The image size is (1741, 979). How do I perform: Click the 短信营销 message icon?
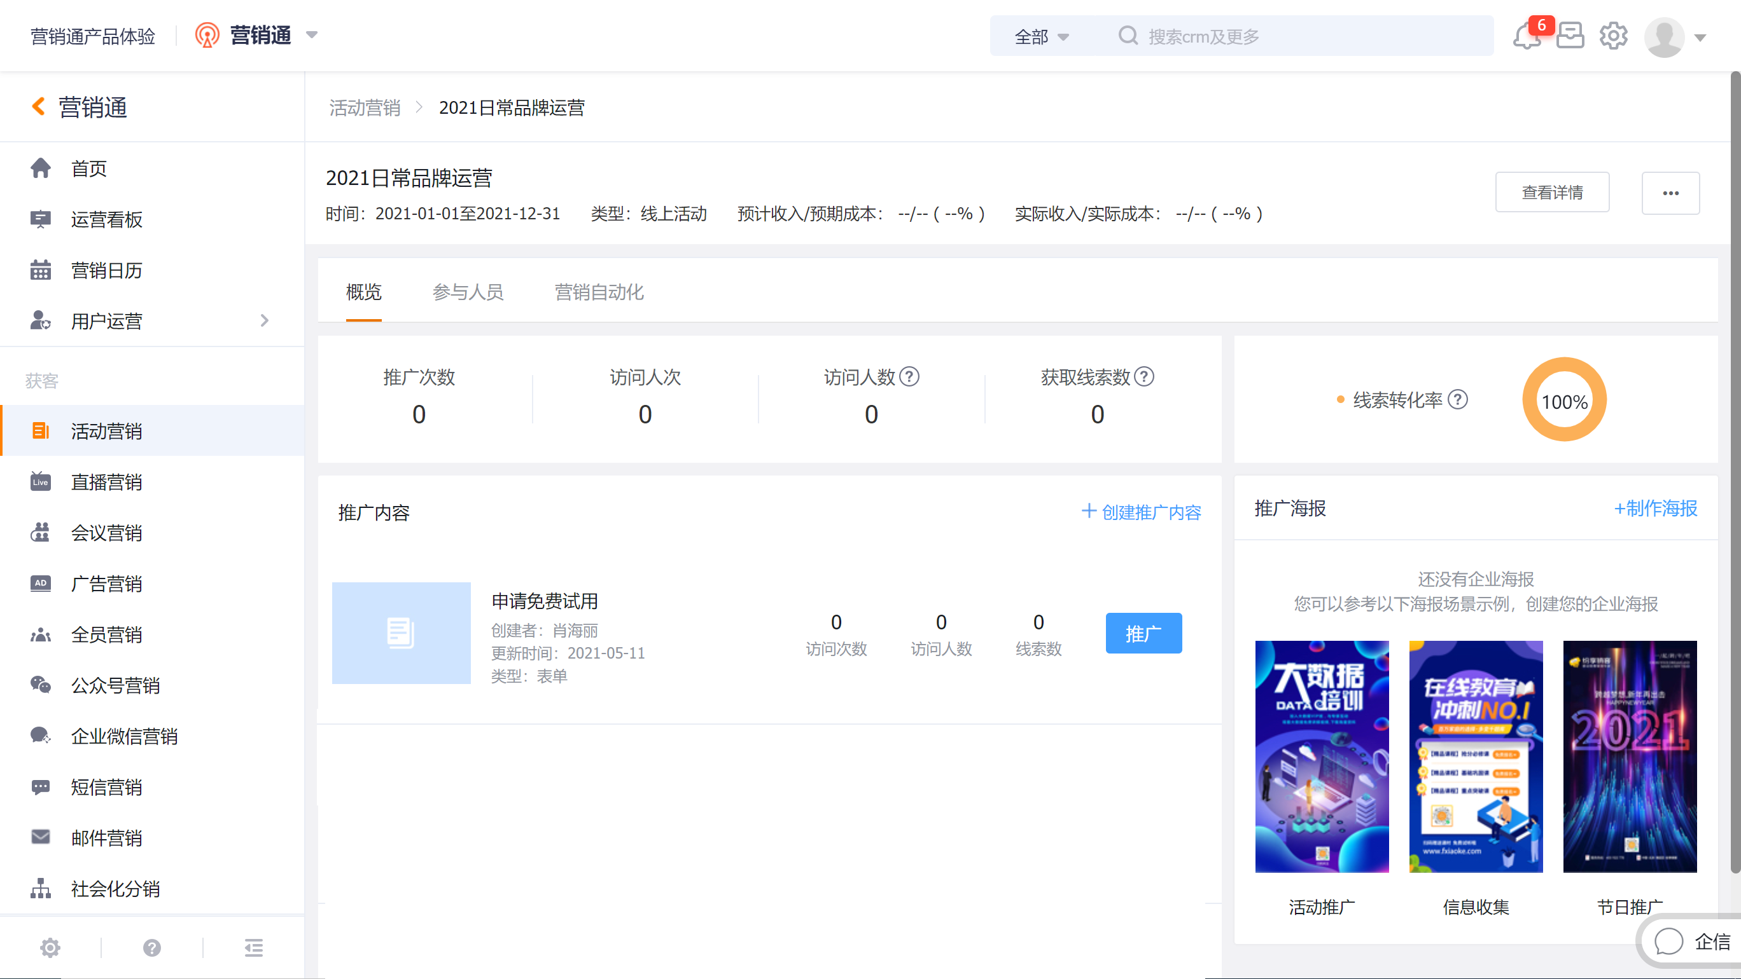click(41, 786)
